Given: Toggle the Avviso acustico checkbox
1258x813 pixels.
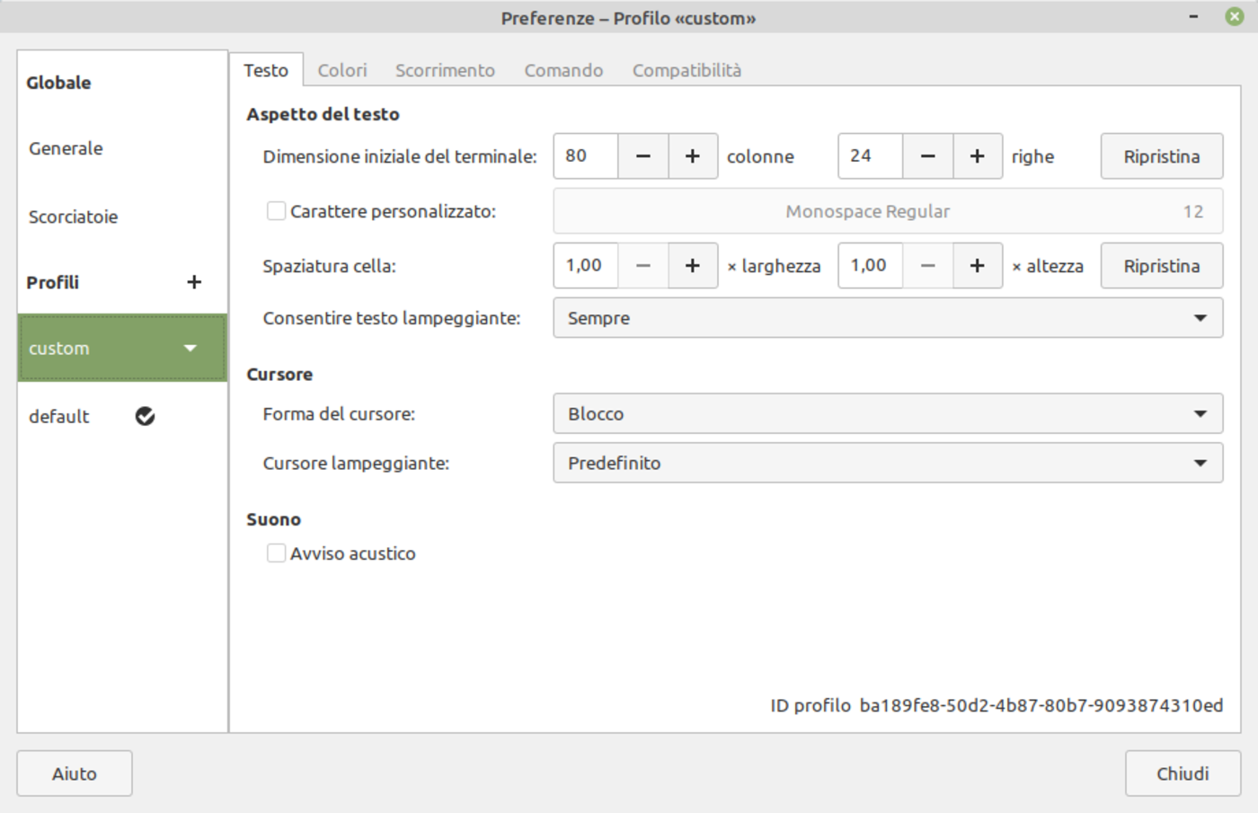Looking at the screenshot, I should pyautogui.click(x=277, y=553).
